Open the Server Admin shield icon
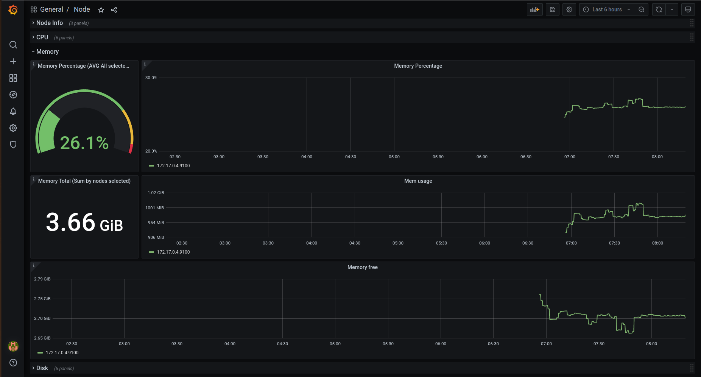 tap(13, 145)
